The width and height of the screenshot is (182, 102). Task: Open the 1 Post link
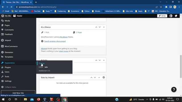(47, 32)
